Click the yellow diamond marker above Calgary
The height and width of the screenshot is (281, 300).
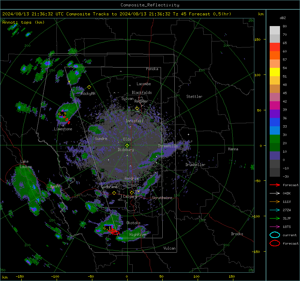132,192
